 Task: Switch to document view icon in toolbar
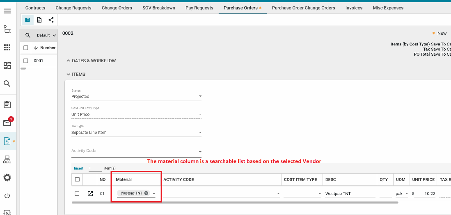click(x=39, y=20)
